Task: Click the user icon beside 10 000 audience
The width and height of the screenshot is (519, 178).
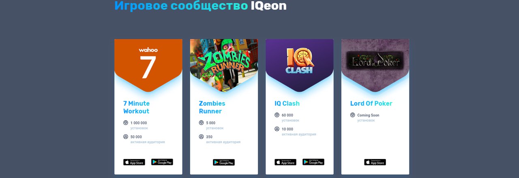Action: [277, 129]
